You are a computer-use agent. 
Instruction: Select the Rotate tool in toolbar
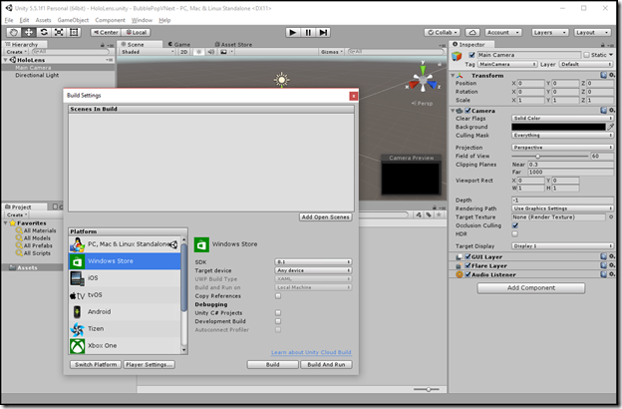point(44,32)
